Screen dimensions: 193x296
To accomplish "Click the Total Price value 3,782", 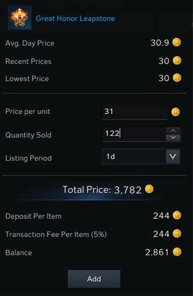I will pyautogui.click(x=128, y=190).
